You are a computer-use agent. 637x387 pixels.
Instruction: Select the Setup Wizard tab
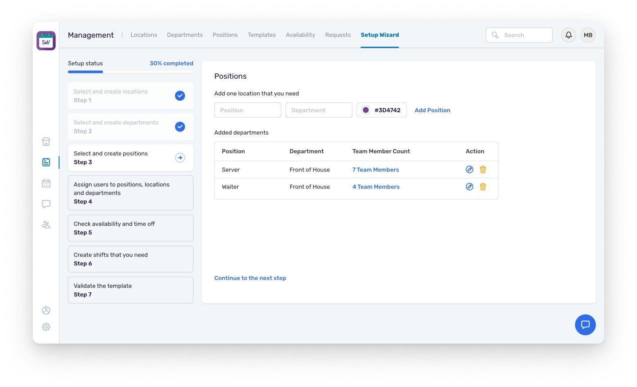click(x=380, y=35)
